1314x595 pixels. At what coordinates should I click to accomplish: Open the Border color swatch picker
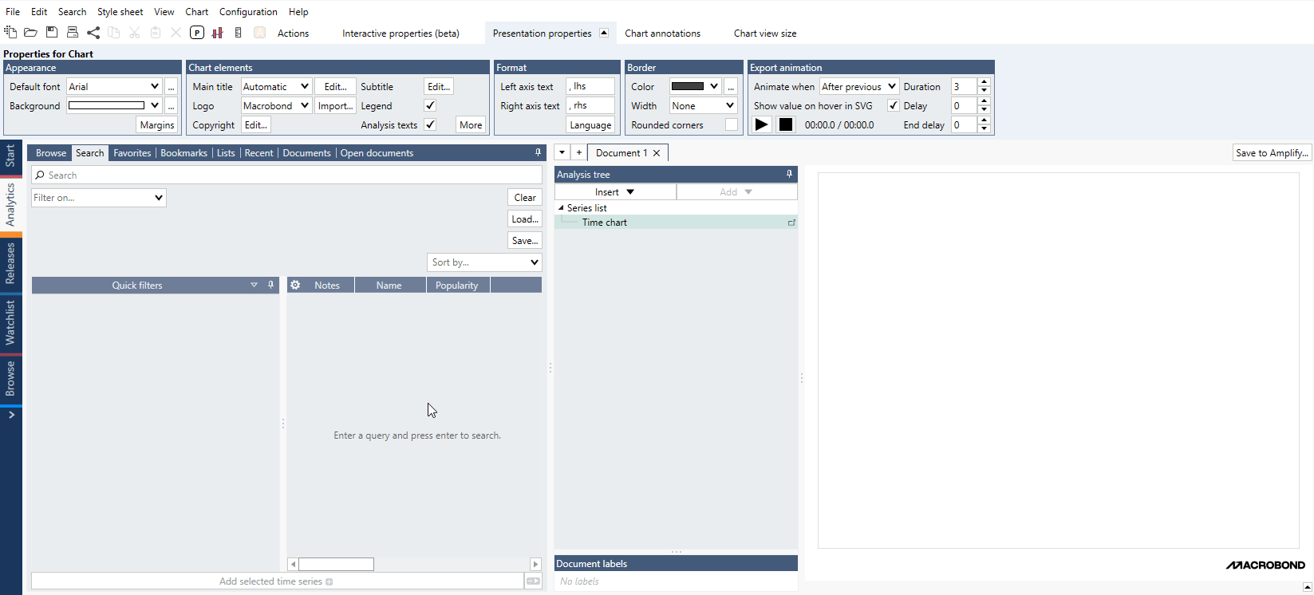tap(695, 86)
